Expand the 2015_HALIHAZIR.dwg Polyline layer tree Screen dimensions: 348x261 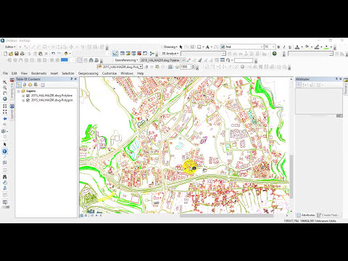23,96
